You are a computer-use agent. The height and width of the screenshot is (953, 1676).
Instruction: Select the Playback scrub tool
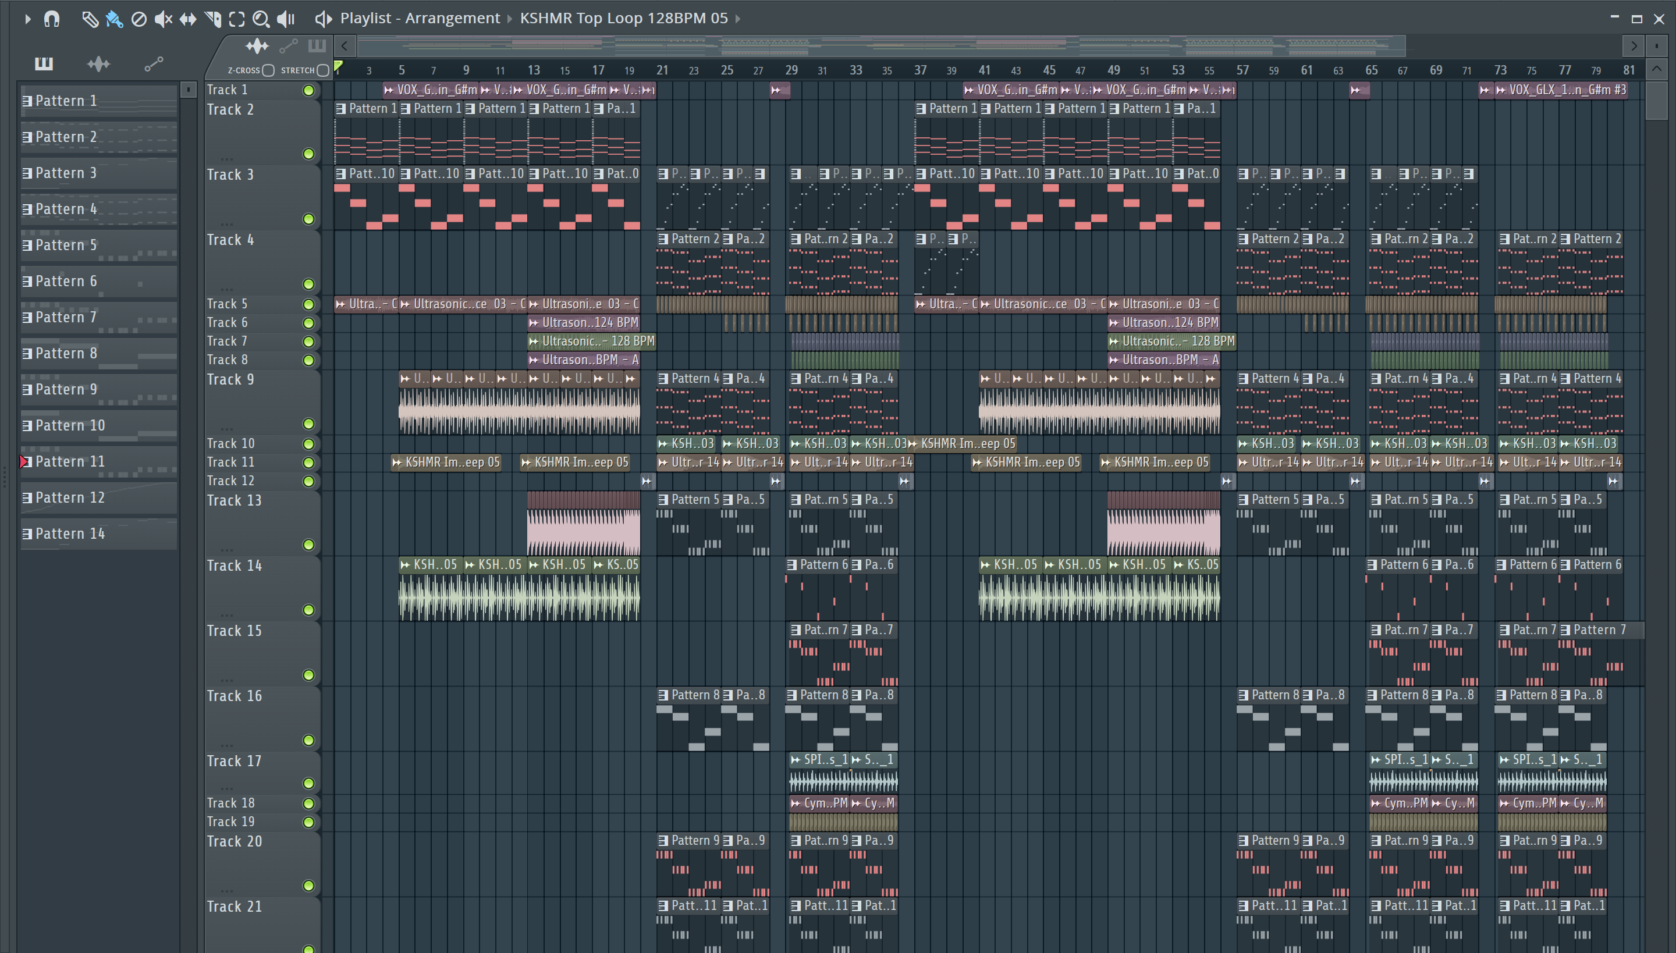pyautogui.click(x=285, y=19)
